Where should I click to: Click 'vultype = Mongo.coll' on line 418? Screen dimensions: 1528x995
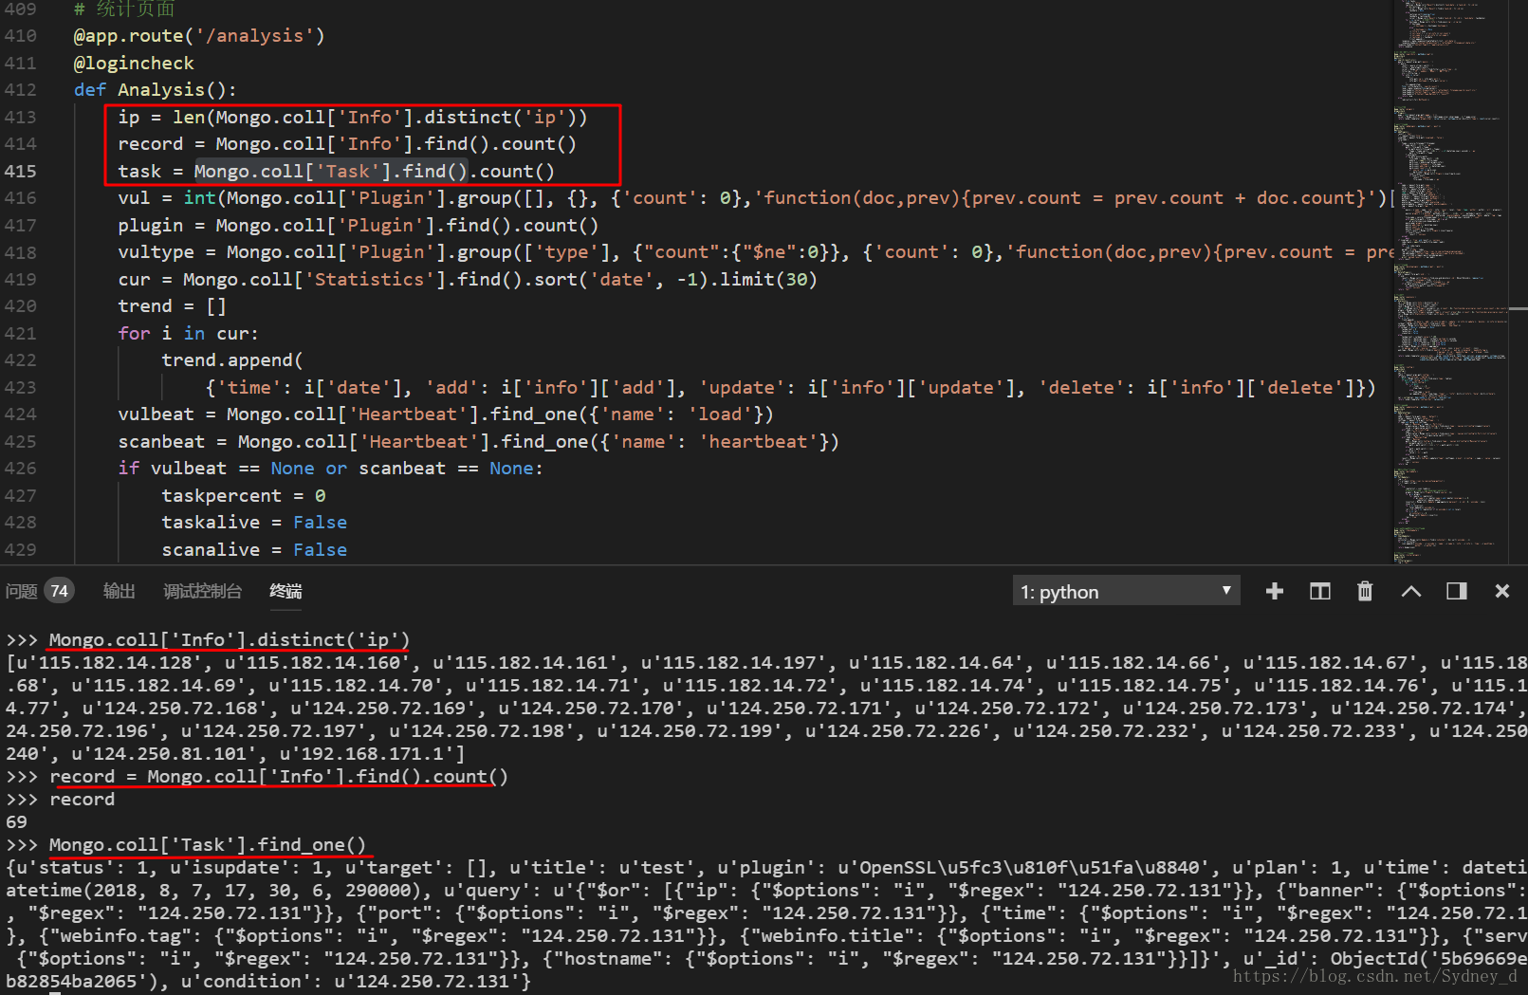click(756, 251)
